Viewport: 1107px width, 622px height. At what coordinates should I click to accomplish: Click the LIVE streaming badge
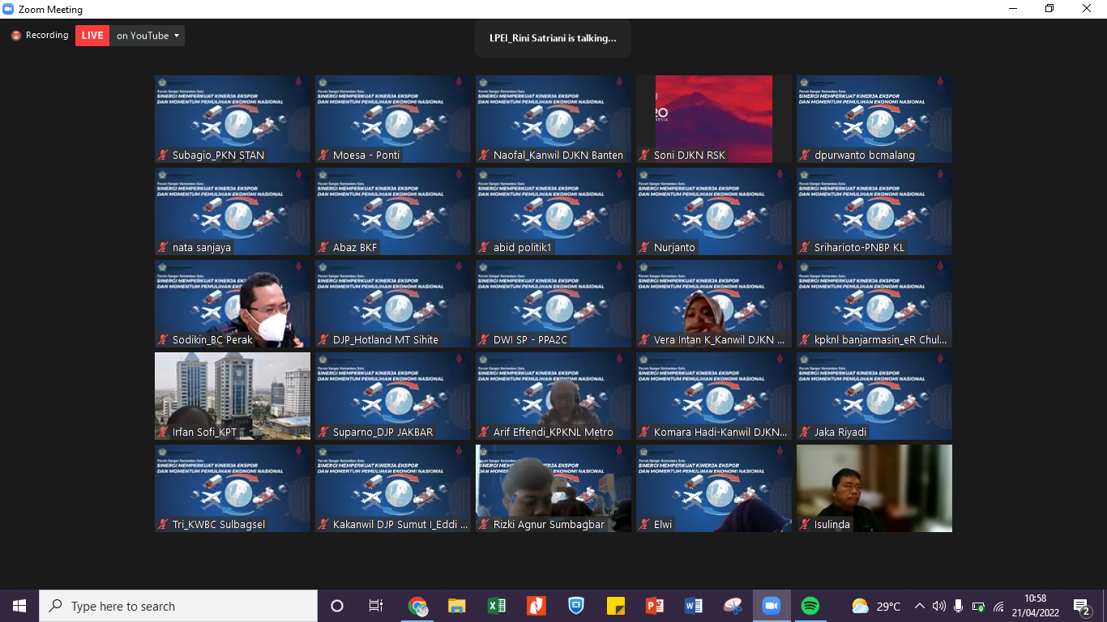[x=92, y=36]
